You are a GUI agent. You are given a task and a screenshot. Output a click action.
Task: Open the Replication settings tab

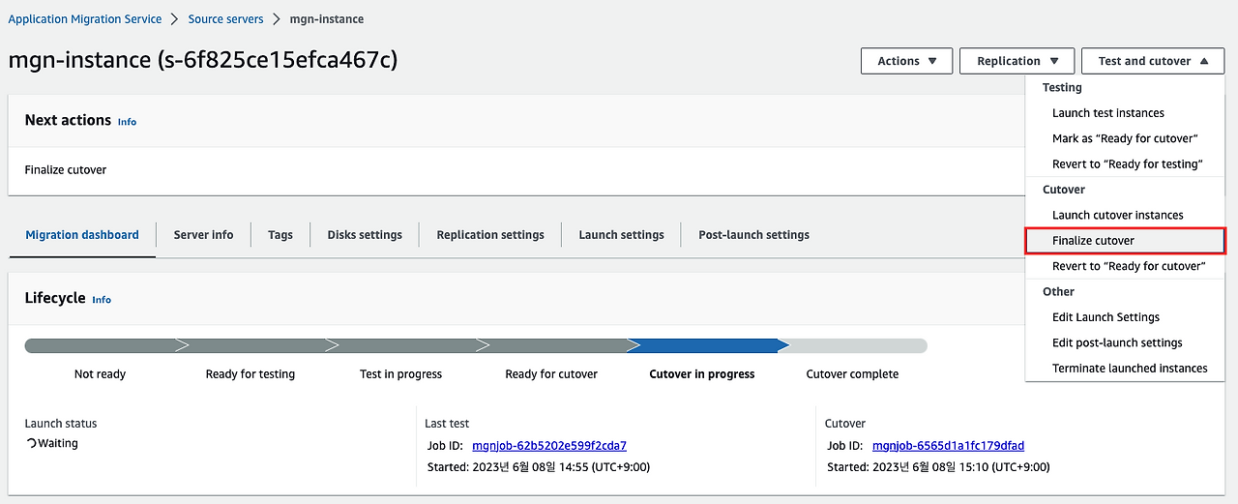click(x=490, y=235)
